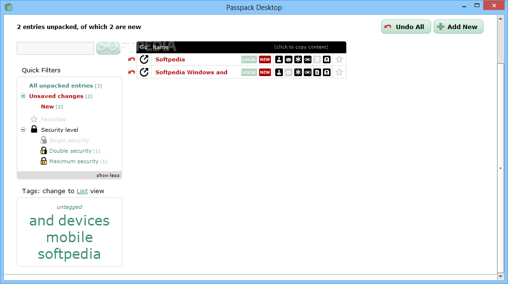Click the NEW badge on Softpedia row
508x284 pixels.
click(x=265, y=59)
